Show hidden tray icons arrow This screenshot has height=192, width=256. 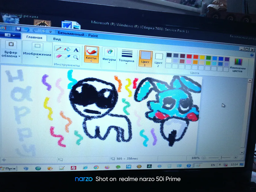pos(220,165)
